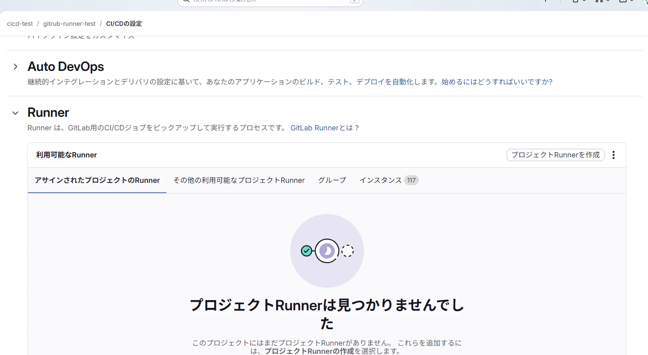648x355 pixels.
Task: Click the 利用可能なRunner card title
Action: tap(66, 155)
